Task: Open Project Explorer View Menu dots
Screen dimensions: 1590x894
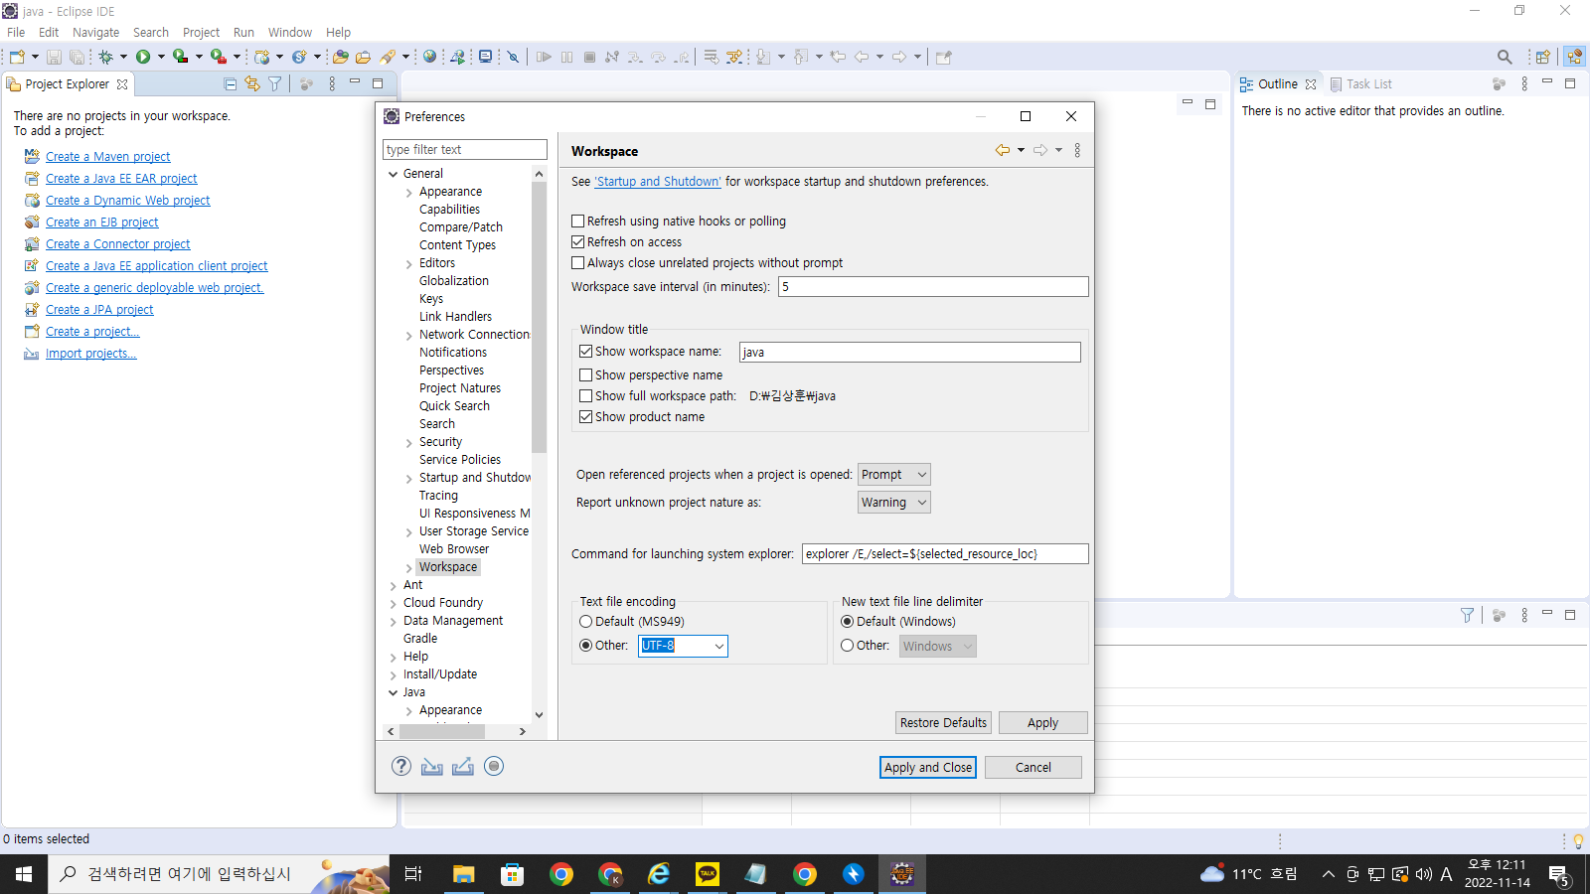Action: click(x=332, y=84)
